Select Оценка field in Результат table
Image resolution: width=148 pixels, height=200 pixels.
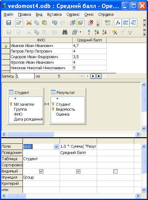(63, 114)
